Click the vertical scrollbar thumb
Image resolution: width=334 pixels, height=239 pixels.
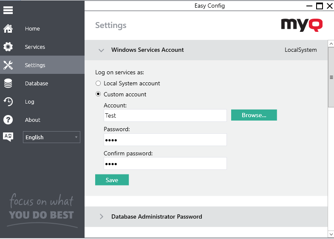pyautogui.click(x=331, y=77)
